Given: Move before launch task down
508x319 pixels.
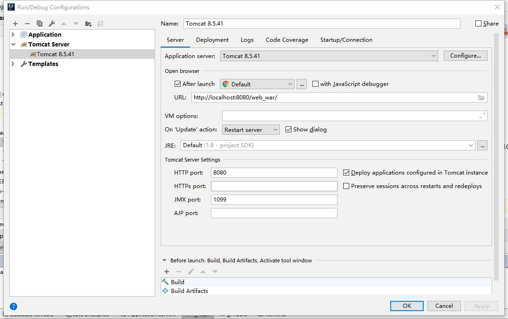Looking at the screenshot, I should pyautogui.click(x=215, y=272).
